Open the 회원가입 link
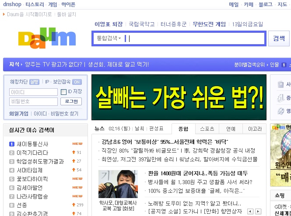 pyautogui.click(x=19, y=114)
